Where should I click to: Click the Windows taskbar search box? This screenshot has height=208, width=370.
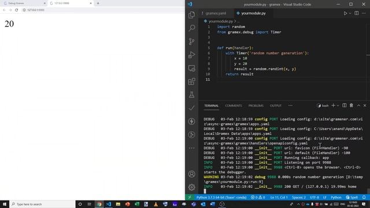(42, 204)
